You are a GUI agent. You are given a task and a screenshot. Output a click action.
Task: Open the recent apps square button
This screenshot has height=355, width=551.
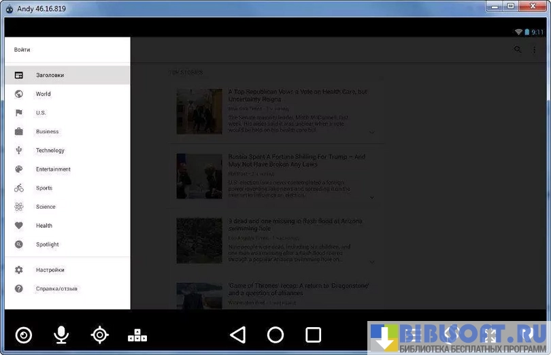pos(313,335)
